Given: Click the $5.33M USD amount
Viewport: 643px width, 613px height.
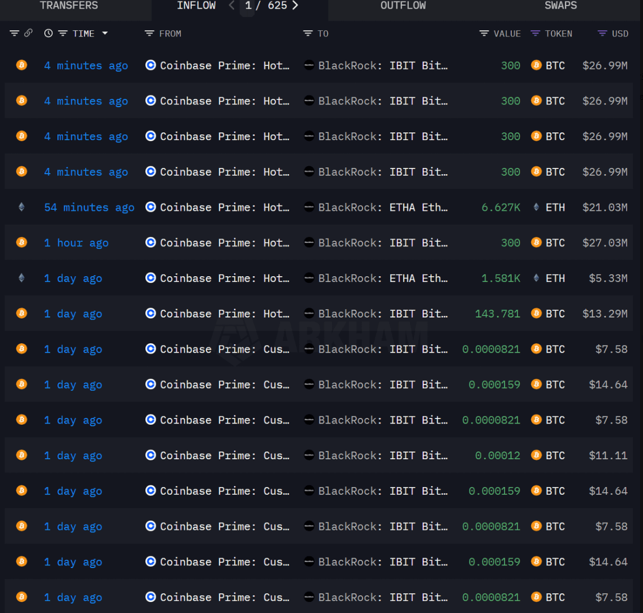Looking at the screenshot, I should point(608,279).
